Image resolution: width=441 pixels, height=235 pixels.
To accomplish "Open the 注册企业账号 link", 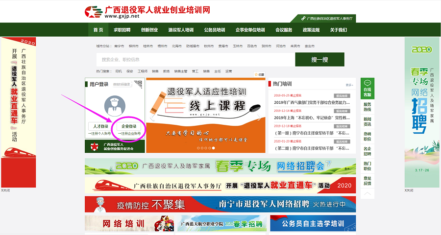I will (129, 134).
